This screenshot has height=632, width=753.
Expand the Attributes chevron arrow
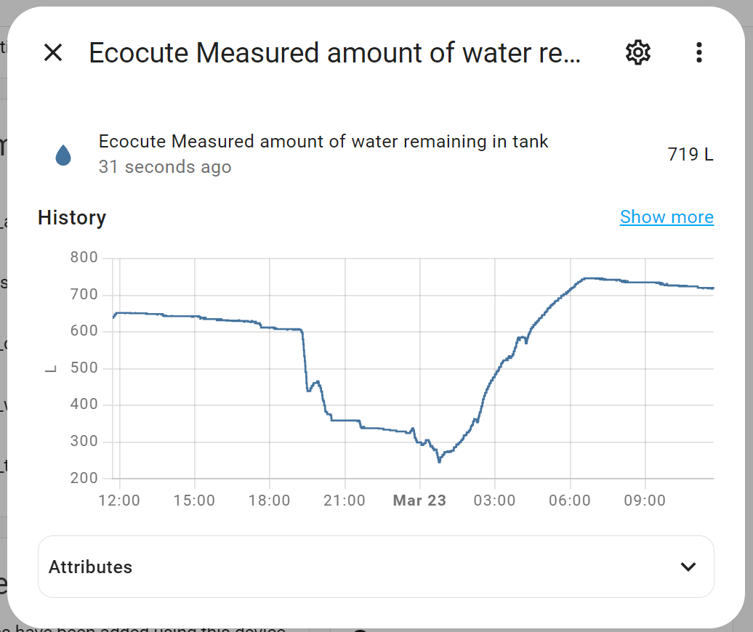(688, 567)
